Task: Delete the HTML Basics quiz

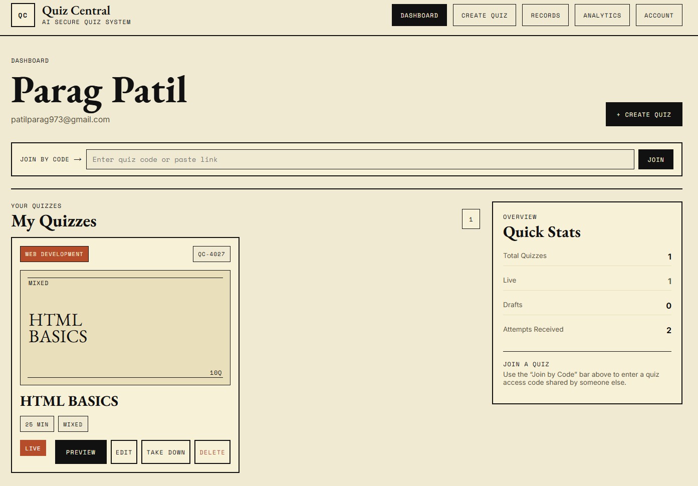Action: tap(212, 452)
